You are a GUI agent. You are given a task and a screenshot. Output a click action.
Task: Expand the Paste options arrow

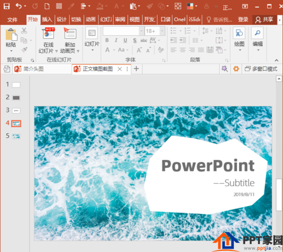[x=11, y=51]
